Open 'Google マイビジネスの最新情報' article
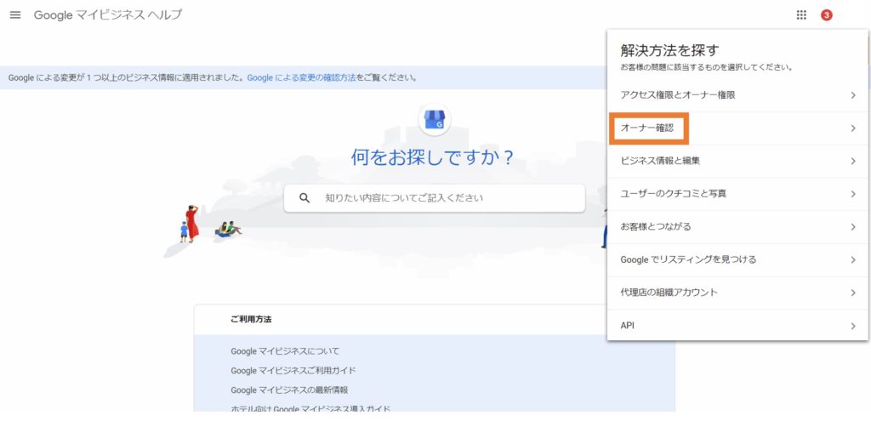Viewport: 871px width, 427px height. click(x=289, y=390)
